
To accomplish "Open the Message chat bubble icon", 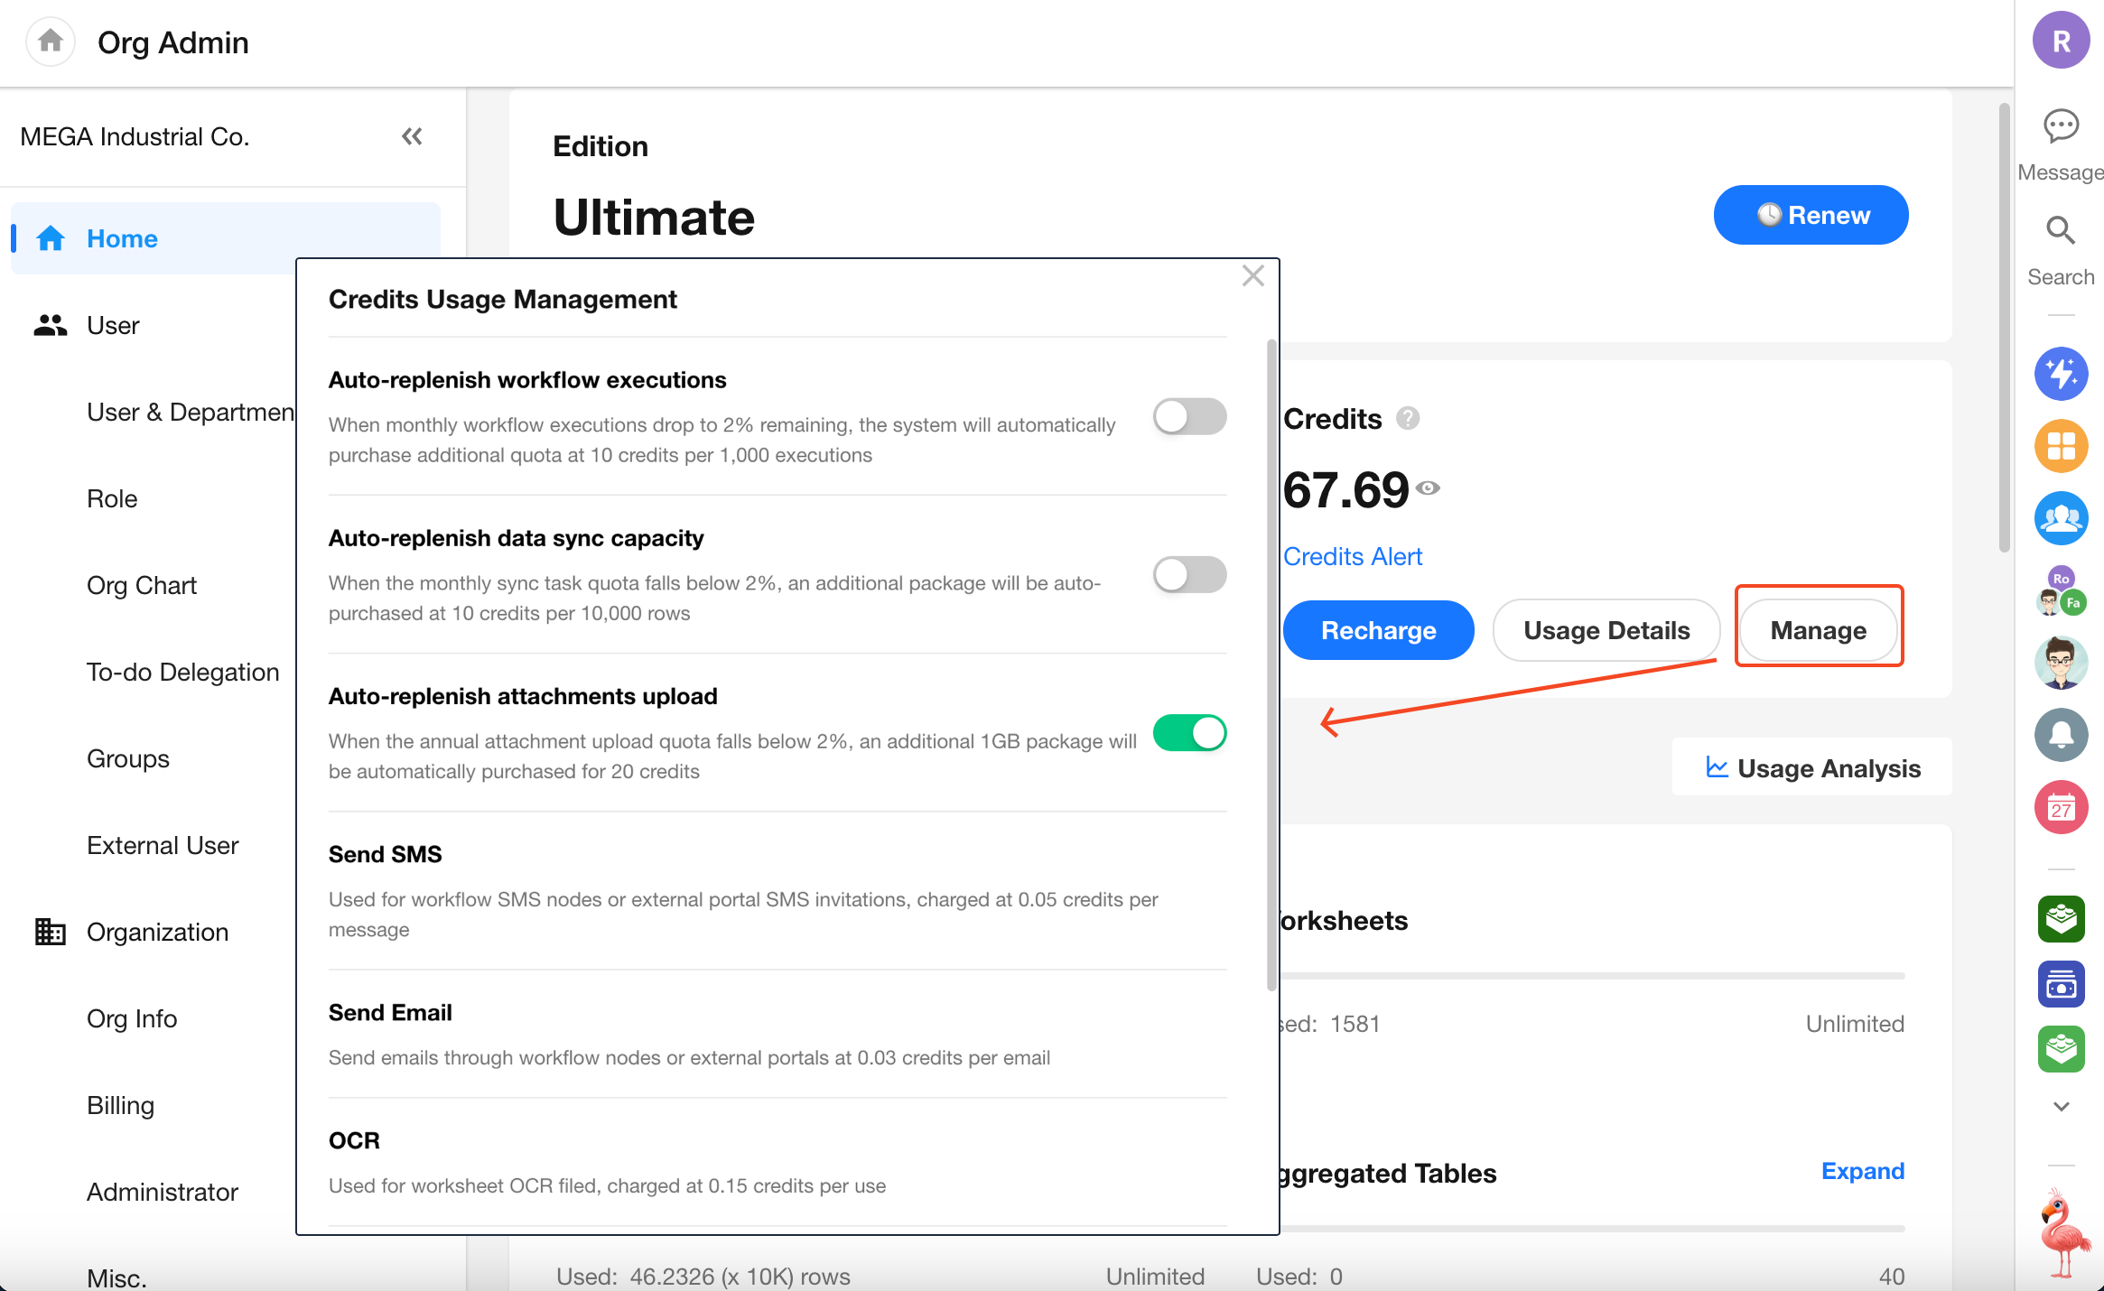I will coord(2061,127).
